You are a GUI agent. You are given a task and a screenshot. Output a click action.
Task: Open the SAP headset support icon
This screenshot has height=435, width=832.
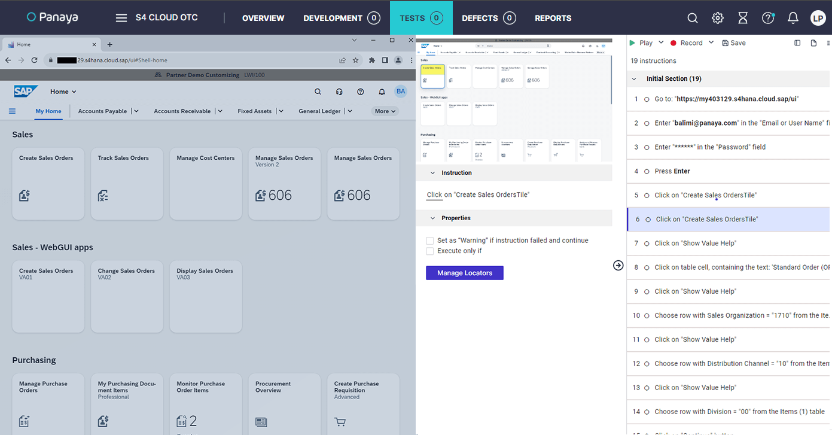(339, 92)
